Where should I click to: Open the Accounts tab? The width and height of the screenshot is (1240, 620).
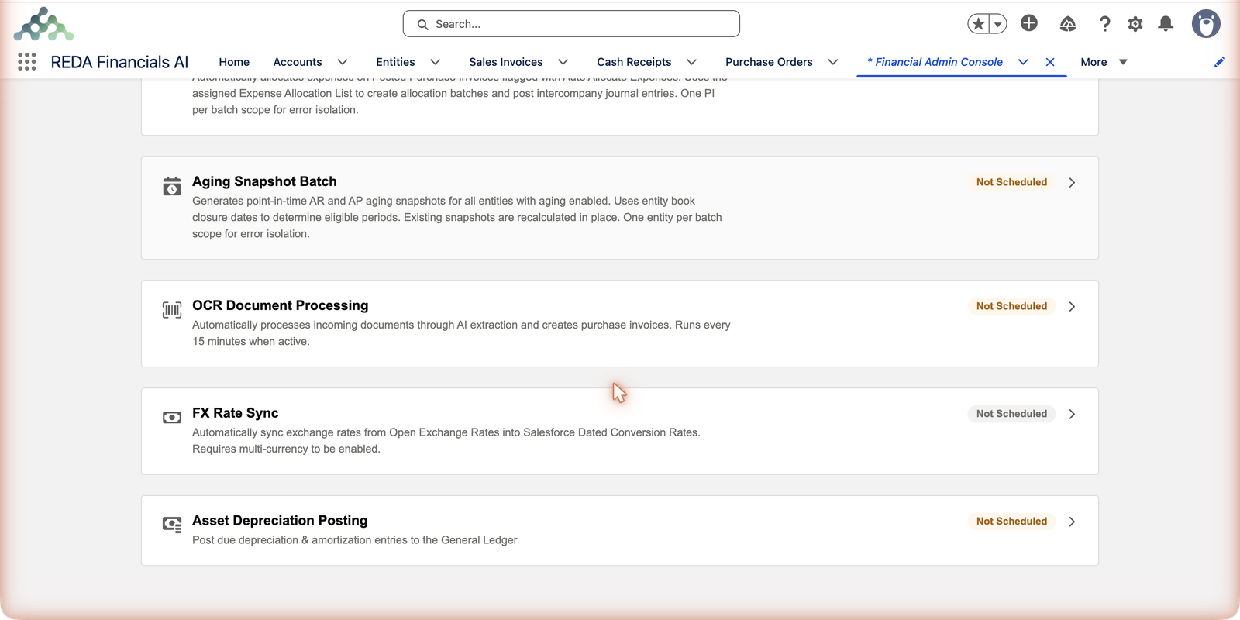[298, 62]
